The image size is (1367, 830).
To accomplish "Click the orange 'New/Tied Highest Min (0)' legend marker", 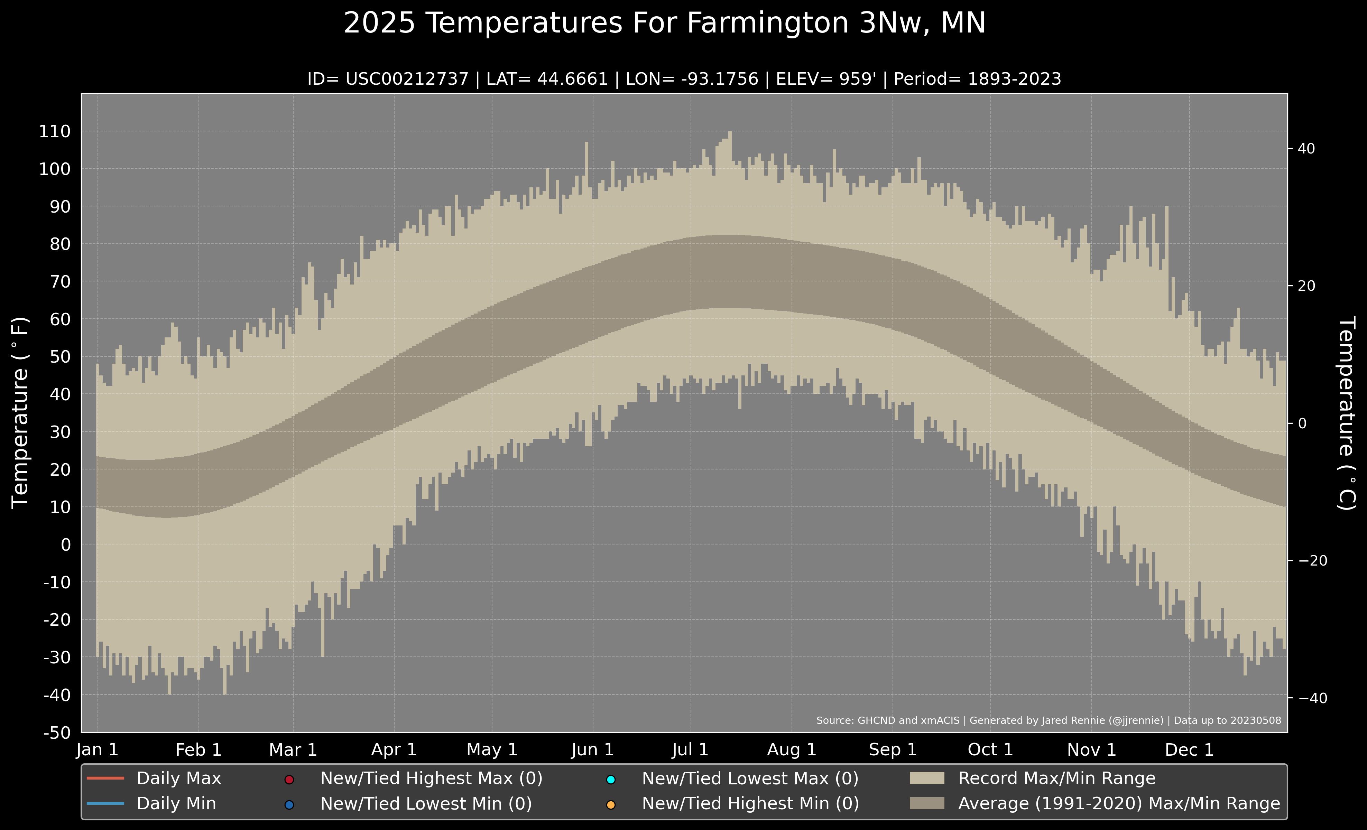I will (611, 804).
